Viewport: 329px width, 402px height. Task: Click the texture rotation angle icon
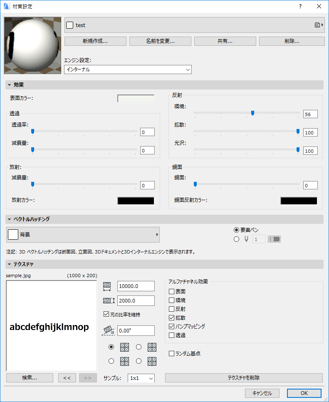(x=109, y=330)
